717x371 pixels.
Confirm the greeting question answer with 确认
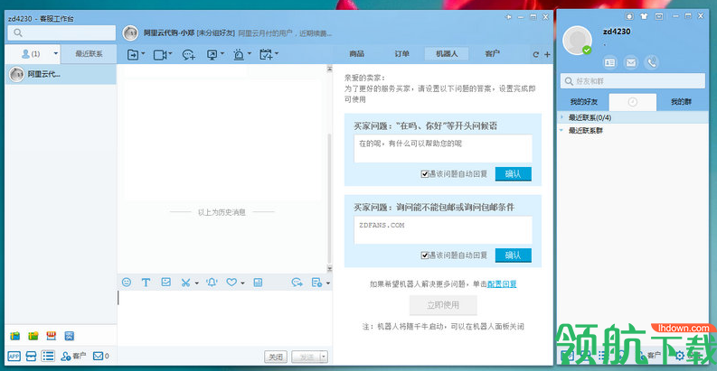pyautogui.click(x=513, y=174)
